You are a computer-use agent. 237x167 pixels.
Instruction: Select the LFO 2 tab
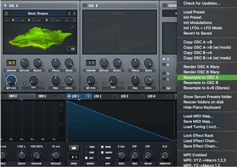pos(105,96)
